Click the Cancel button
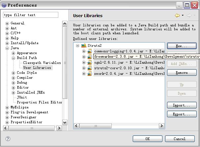The image size is (200, 147). coord(180,139)
